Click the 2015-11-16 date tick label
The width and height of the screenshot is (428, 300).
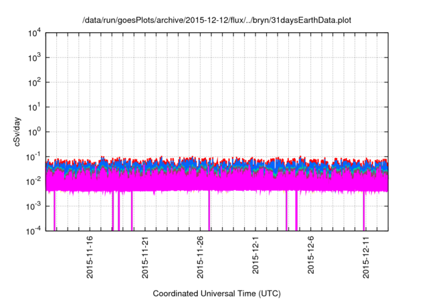point(90,257)
